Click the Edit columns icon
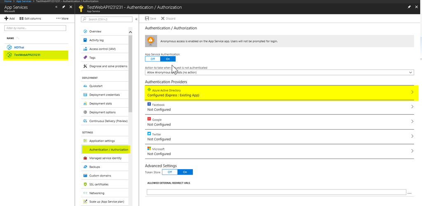The width and height of the screenshot is (422, 206). click(x=21, y=19)
